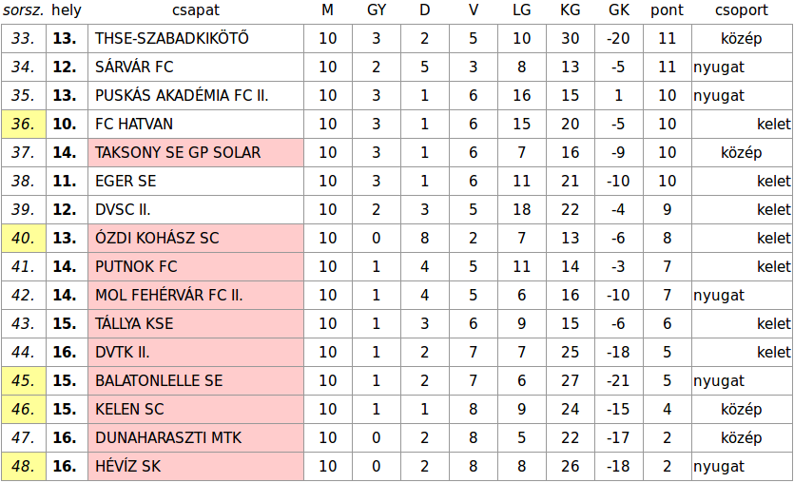Click the yellow cell numbered 36.
The width and height of the screenshot is (794, 483).
[x=23, y=124]
